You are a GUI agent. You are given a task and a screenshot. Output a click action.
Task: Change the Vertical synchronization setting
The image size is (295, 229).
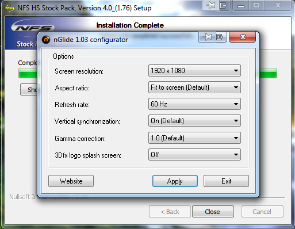(x=194, y=121)
